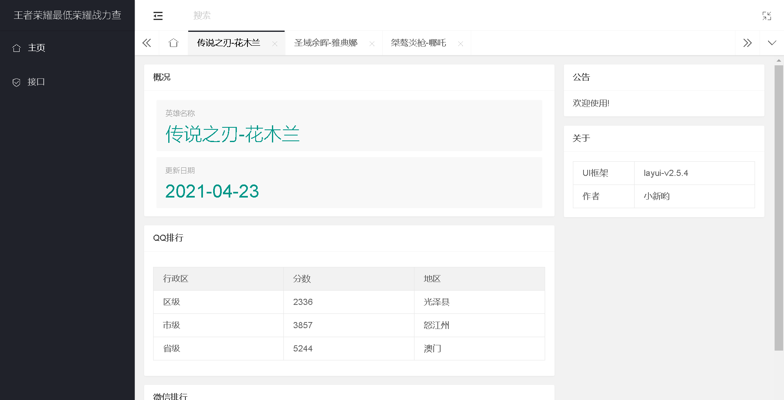
Task: Close the 圣域余晖-雅典娜 tab
Action: (372, 43)
